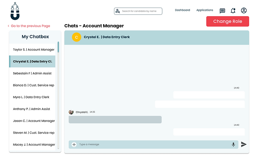Click the back chevron beside 'Go to the previous Page'

click(x=9, y=26)
